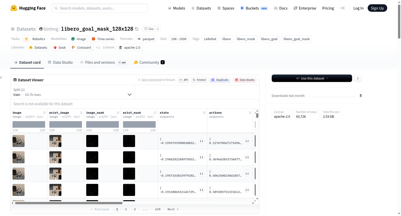Open the Community tab
This screenshot has height=216, width=401.
149,62
